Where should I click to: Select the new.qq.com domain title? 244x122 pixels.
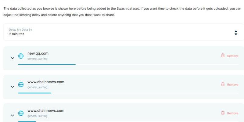[38, 53]
